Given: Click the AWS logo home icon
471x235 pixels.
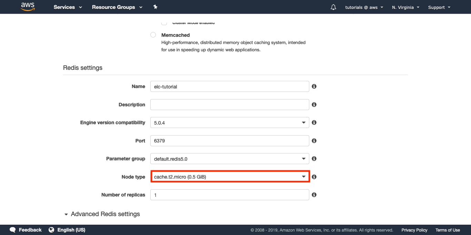Looking at the screenshot, I should [28, 7].
